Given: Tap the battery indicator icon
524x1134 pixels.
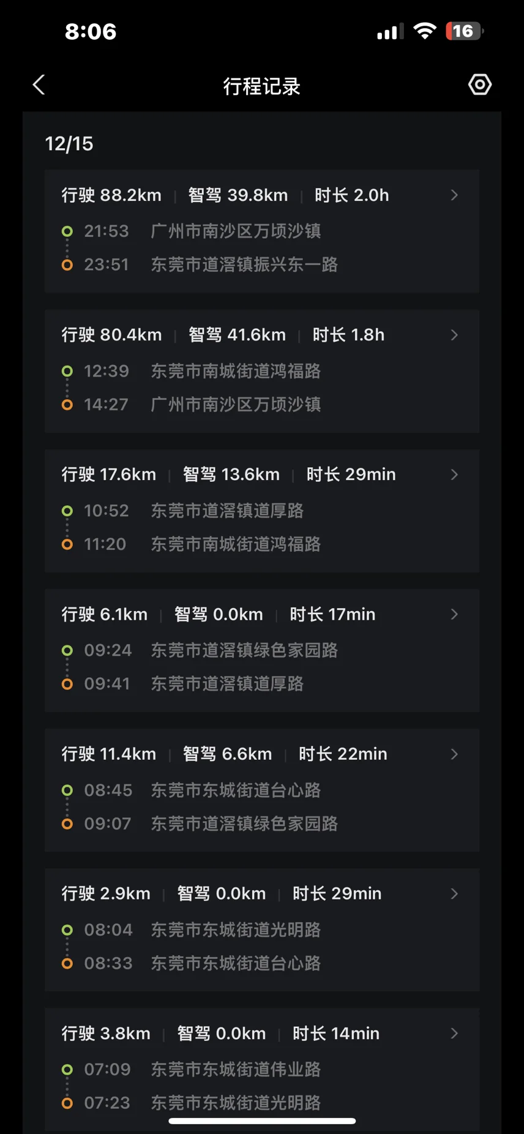Looking at the screenshot, I should pos(465,31).
